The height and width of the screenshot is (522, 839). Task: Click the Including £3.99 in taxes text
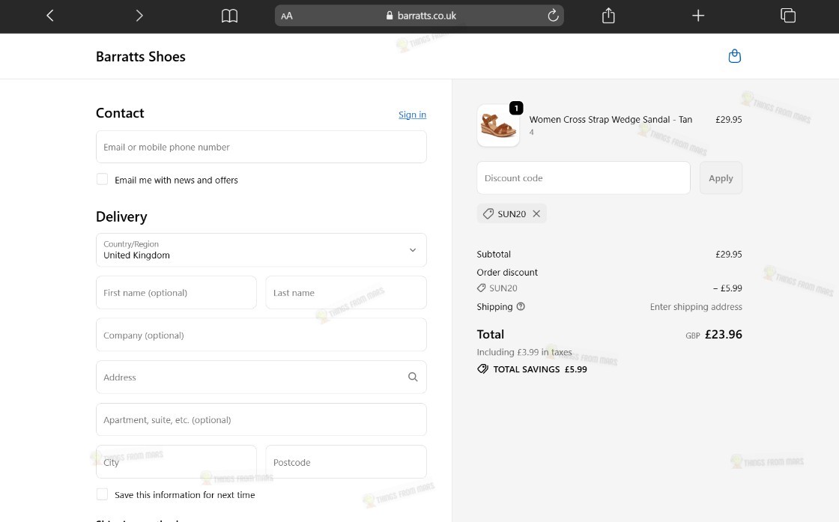[x=524, y=352]
